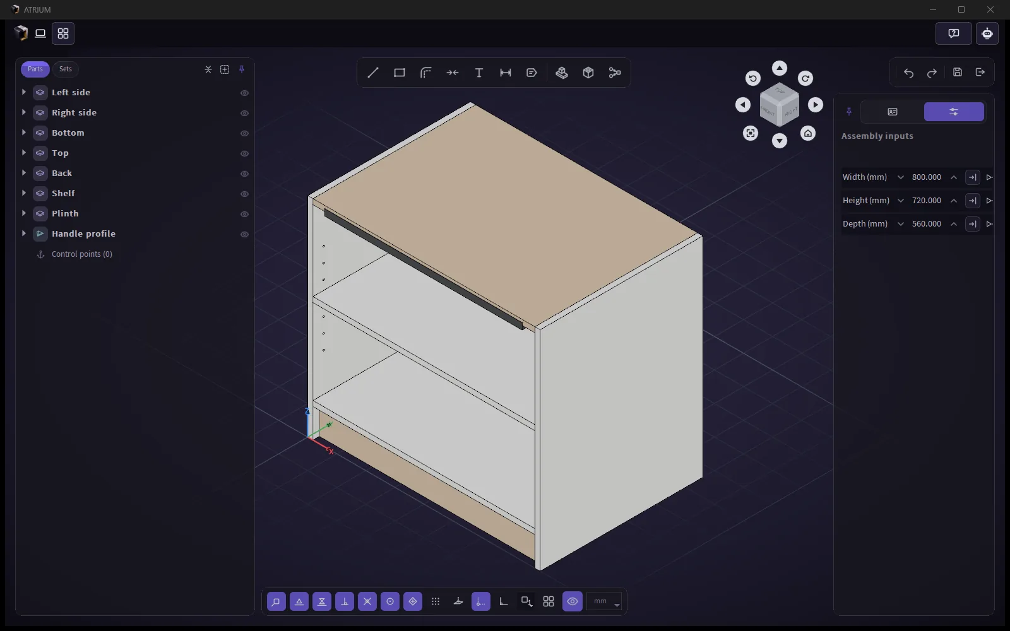Image resolution: width=1010 pixels, height=631 pixels.
Task: Select the Text tool
Action: [x=479, y=73]
